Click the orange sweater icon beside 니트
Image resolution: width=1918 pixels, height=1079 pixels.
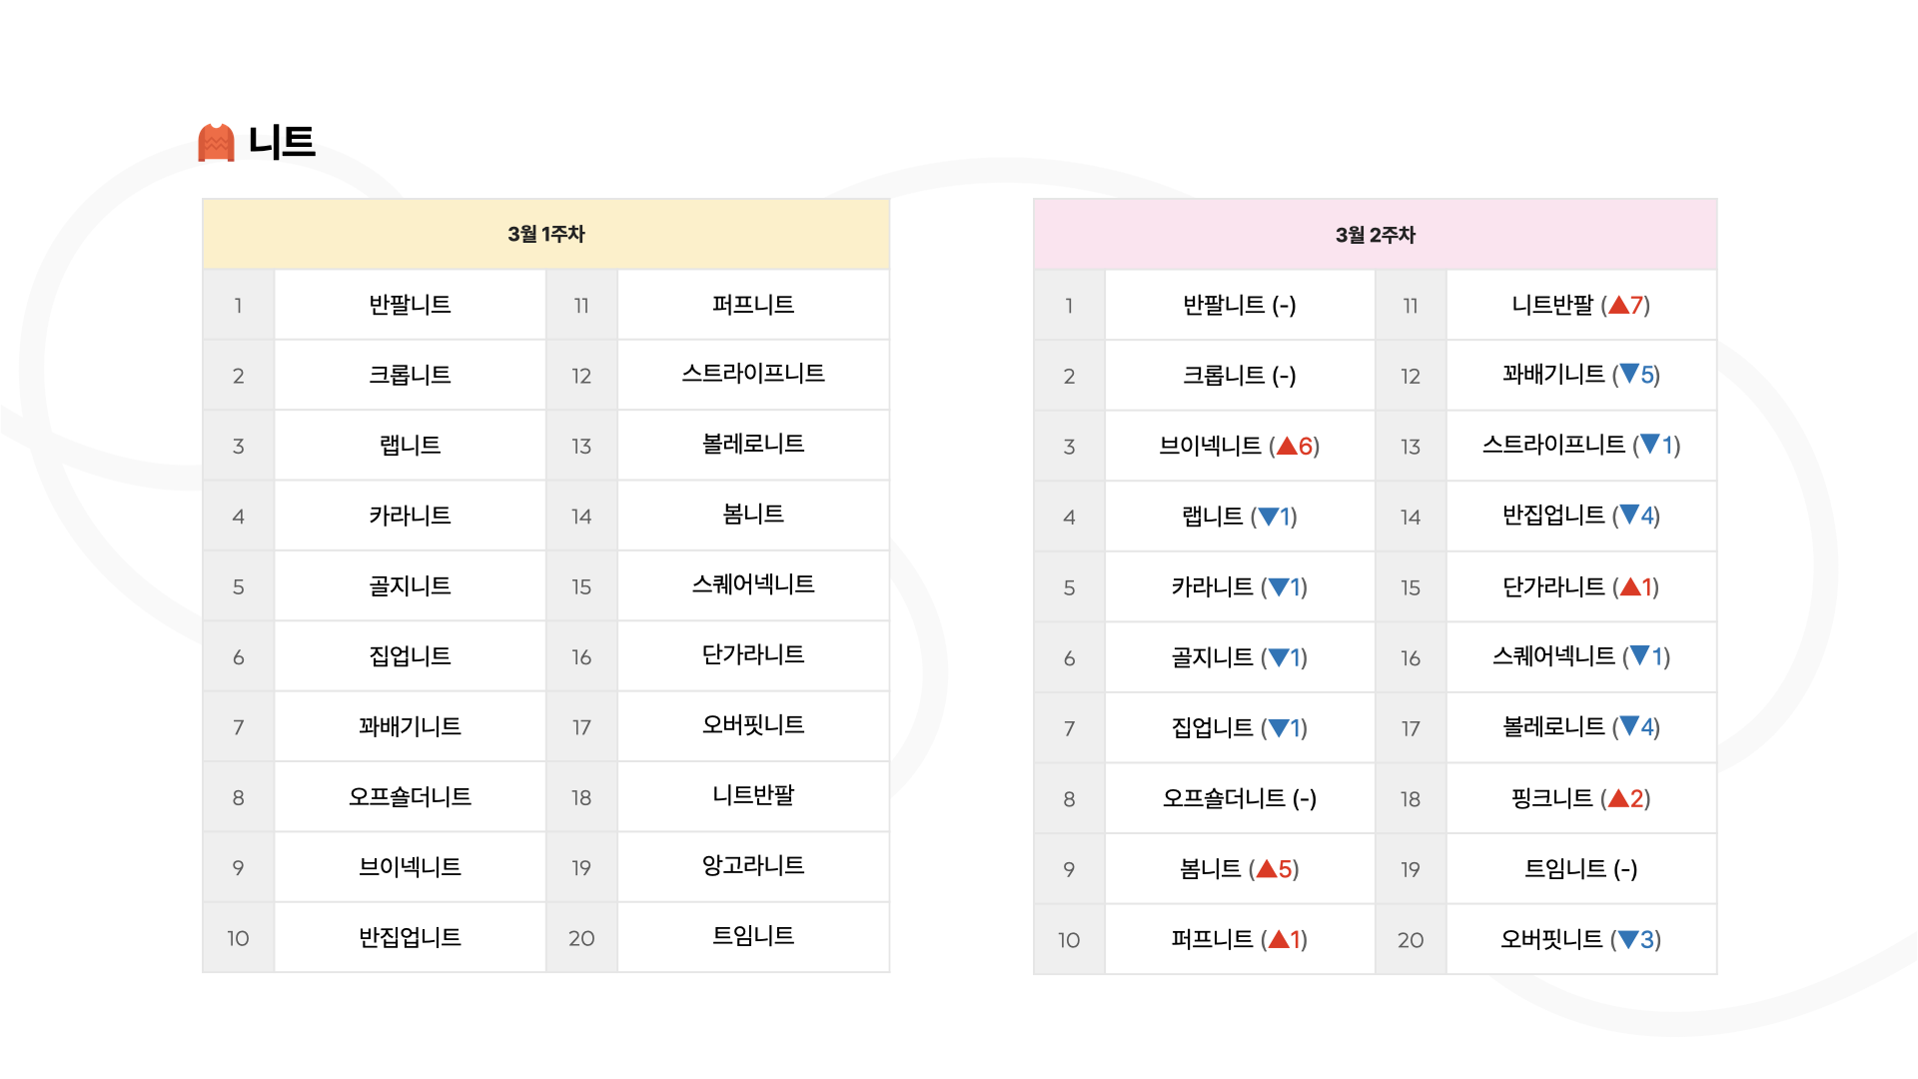coord(216,143)
